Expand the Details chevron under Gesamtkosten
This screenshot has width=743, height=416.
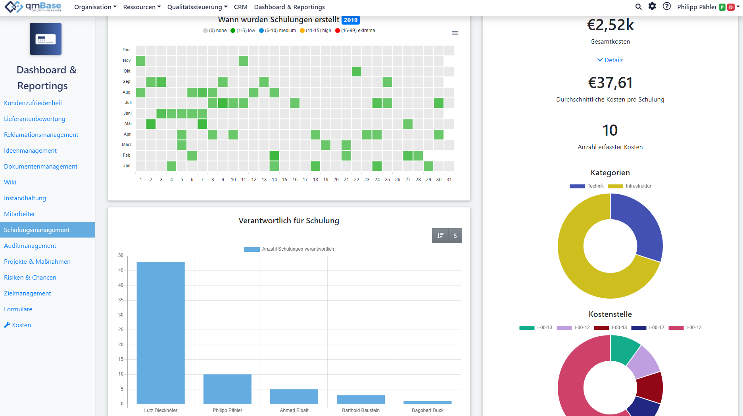click(x=610, y=60)
